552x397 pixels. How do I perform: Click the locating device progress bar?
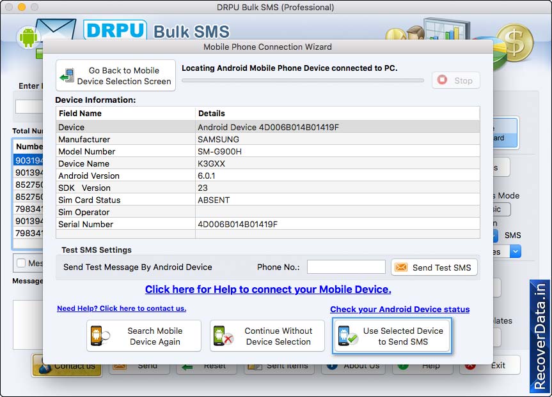tap(303, 80)
